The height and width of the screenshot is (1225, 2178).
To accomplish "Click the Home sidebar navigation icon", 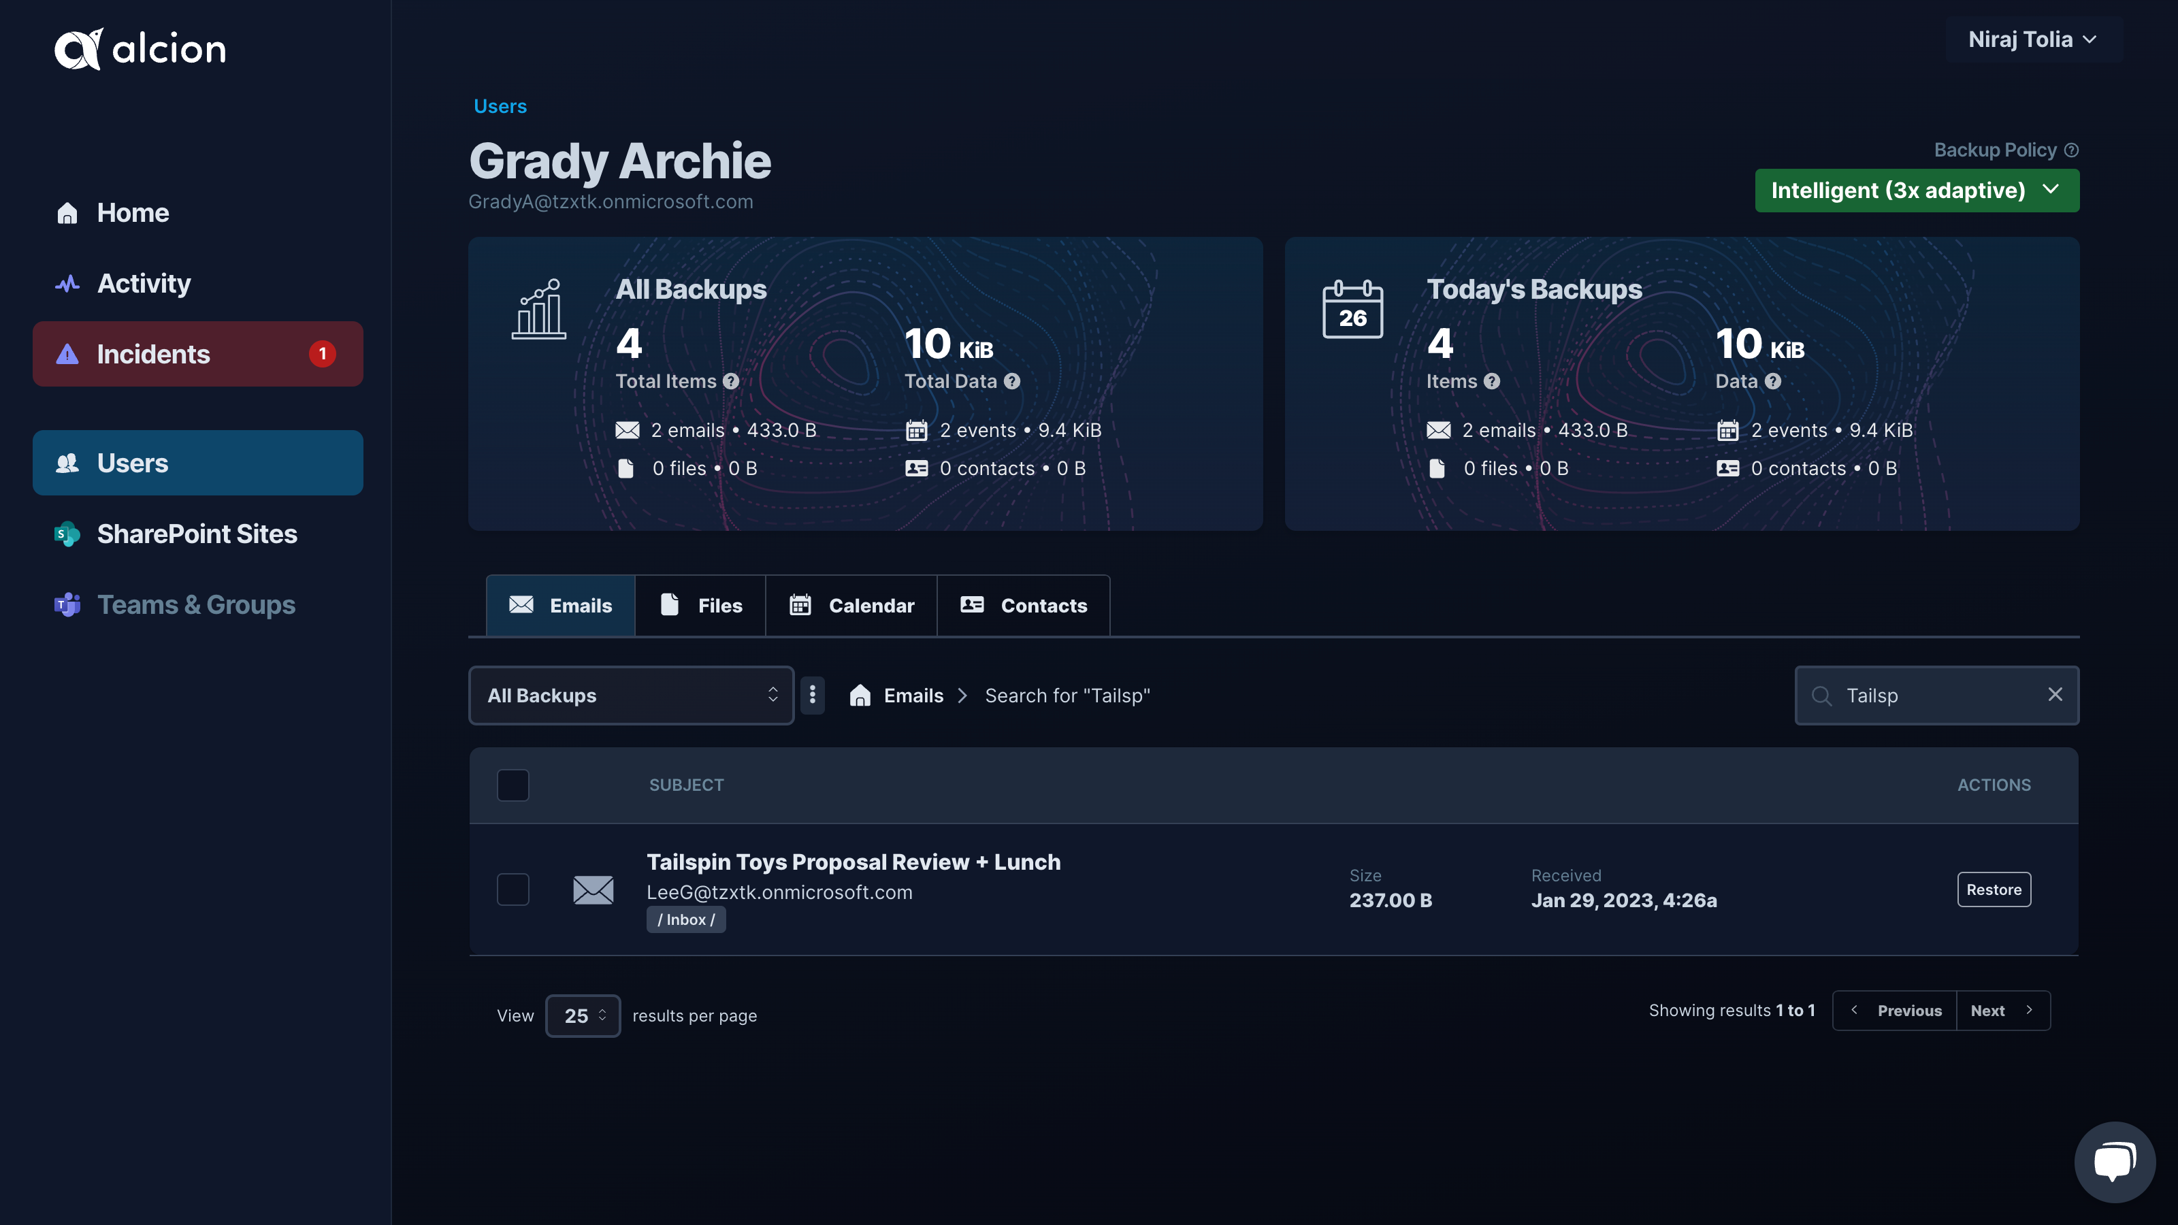I will (67, 211).
